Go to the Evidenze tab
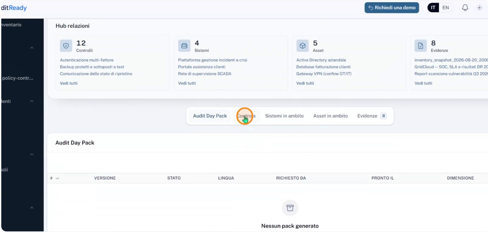The image size is (488, 232). point(372,116)
